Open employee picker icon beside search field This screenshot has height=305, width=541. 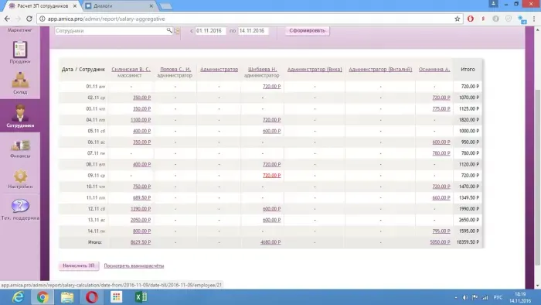click(177, 31)
